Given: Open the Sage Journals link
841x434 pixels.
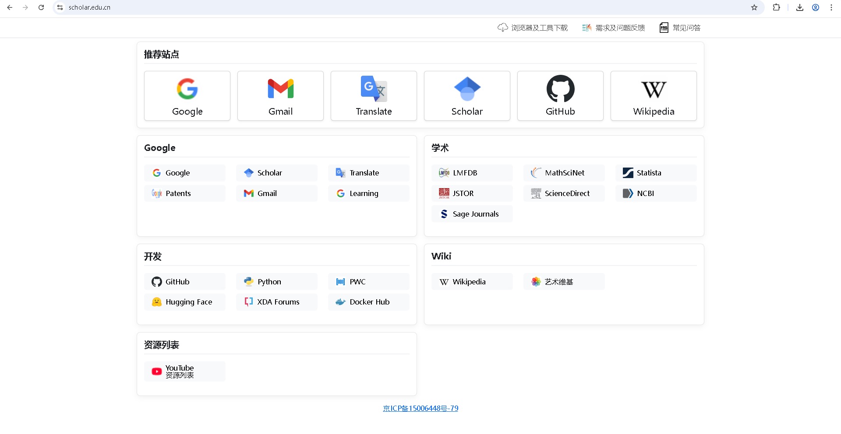Looking at the screenshot, I should point(472,214).
